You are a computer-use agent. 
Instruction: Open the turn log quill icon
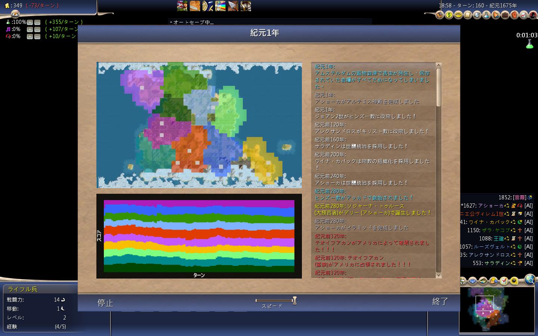point(15,14)
